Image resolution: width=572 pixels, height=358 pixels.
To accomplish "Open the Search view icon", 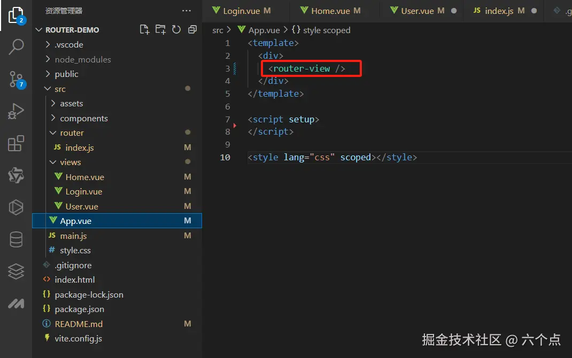I will pyautogui.click(x=16, y=47).
